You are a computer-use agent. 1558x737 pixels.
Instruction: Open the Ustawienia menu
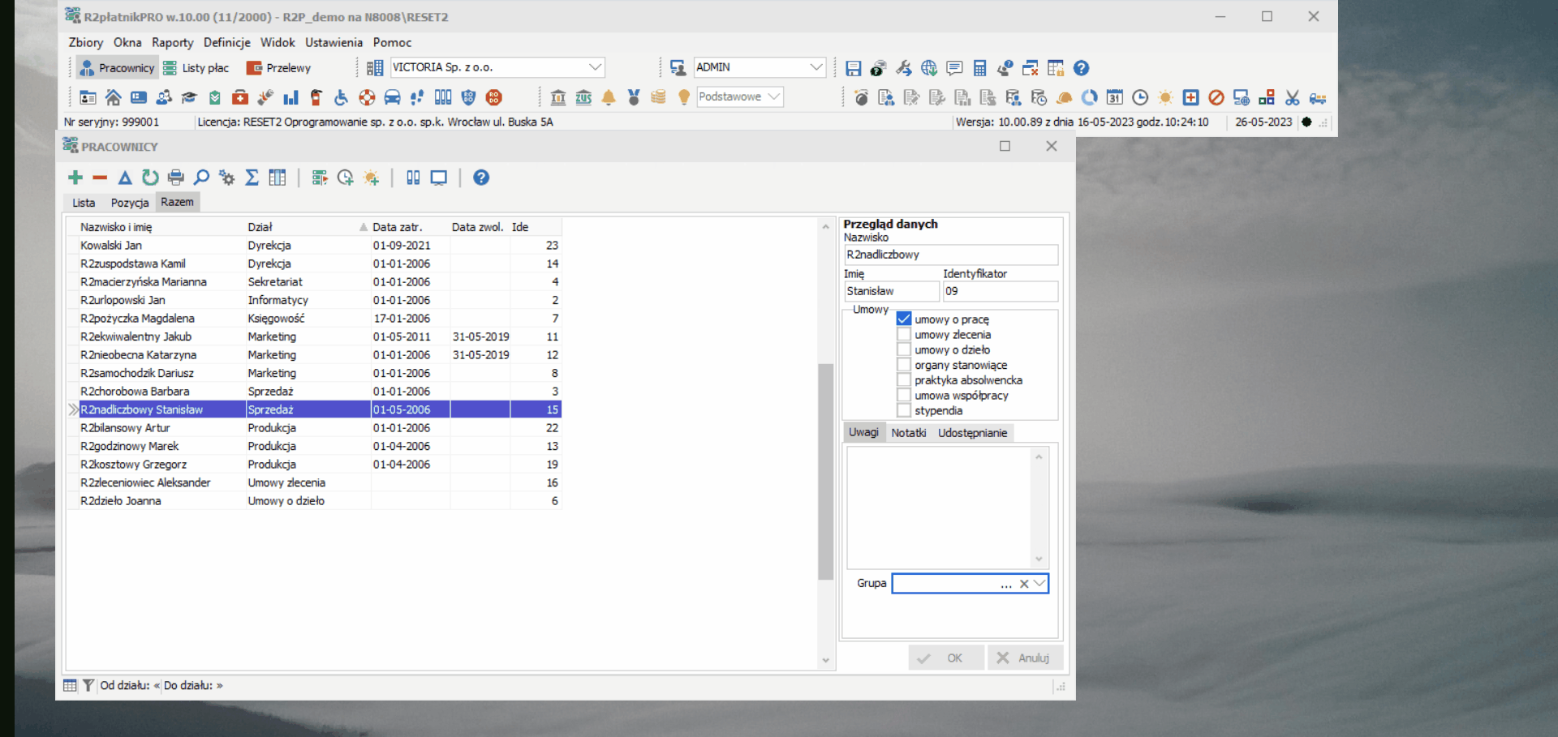pyautogui.click(x=334, y=42)
